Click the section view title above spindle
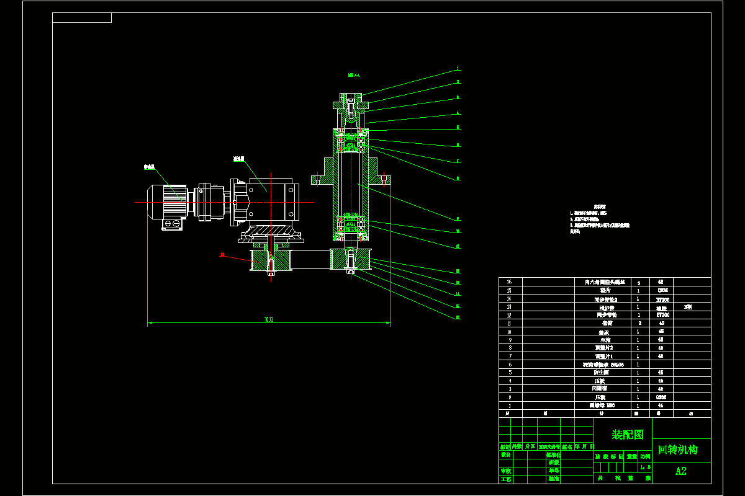 [354, 76]
